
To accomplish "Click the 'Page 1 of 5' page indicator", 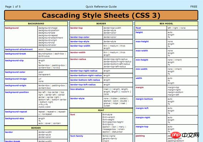I will pos(13,7).
